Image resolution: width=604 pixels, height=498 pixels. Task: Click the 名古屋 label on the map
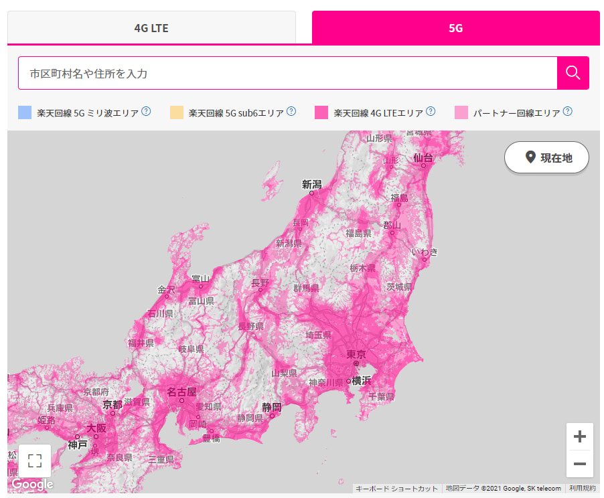(x=182, y=392)
